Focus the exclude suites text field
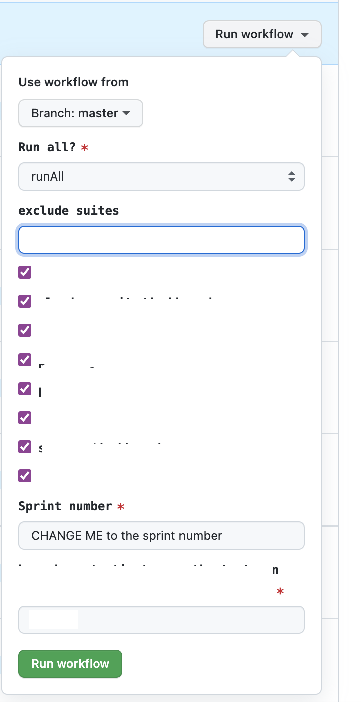361x702 pixels. (x=161, y=240)
